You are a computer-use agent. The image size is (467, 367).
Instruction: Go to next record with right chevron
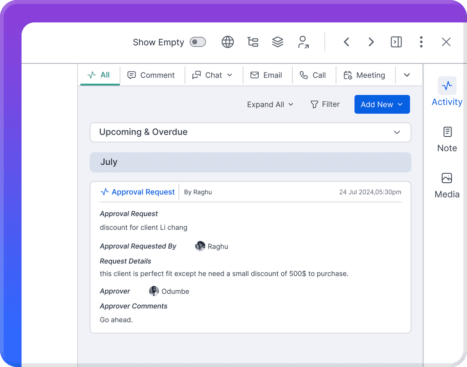(x=371, y=42)
